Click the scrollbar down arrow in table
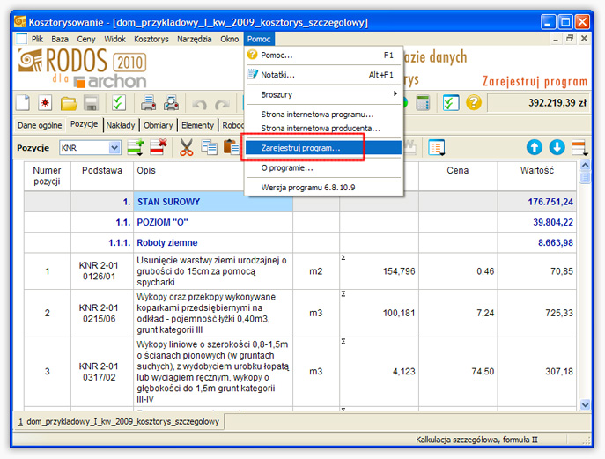The height and width of the screenshot is (459, 605). (585, 404)
